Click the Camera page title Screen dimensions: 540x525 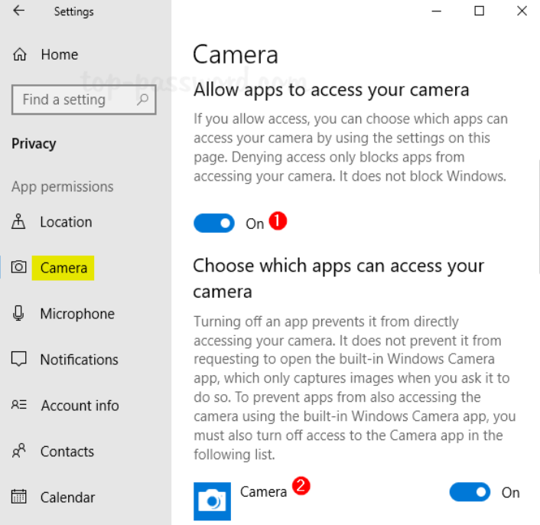point(236,54)
